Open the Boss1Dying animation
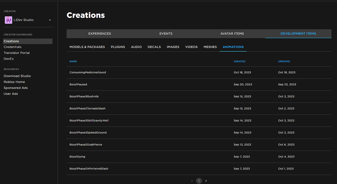Viewport: 337px width, 184px height. [x=199, y=157]
